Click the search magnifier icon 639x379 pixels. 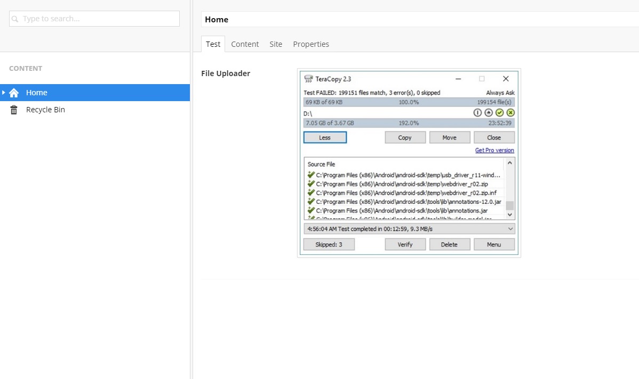point(15,19)
